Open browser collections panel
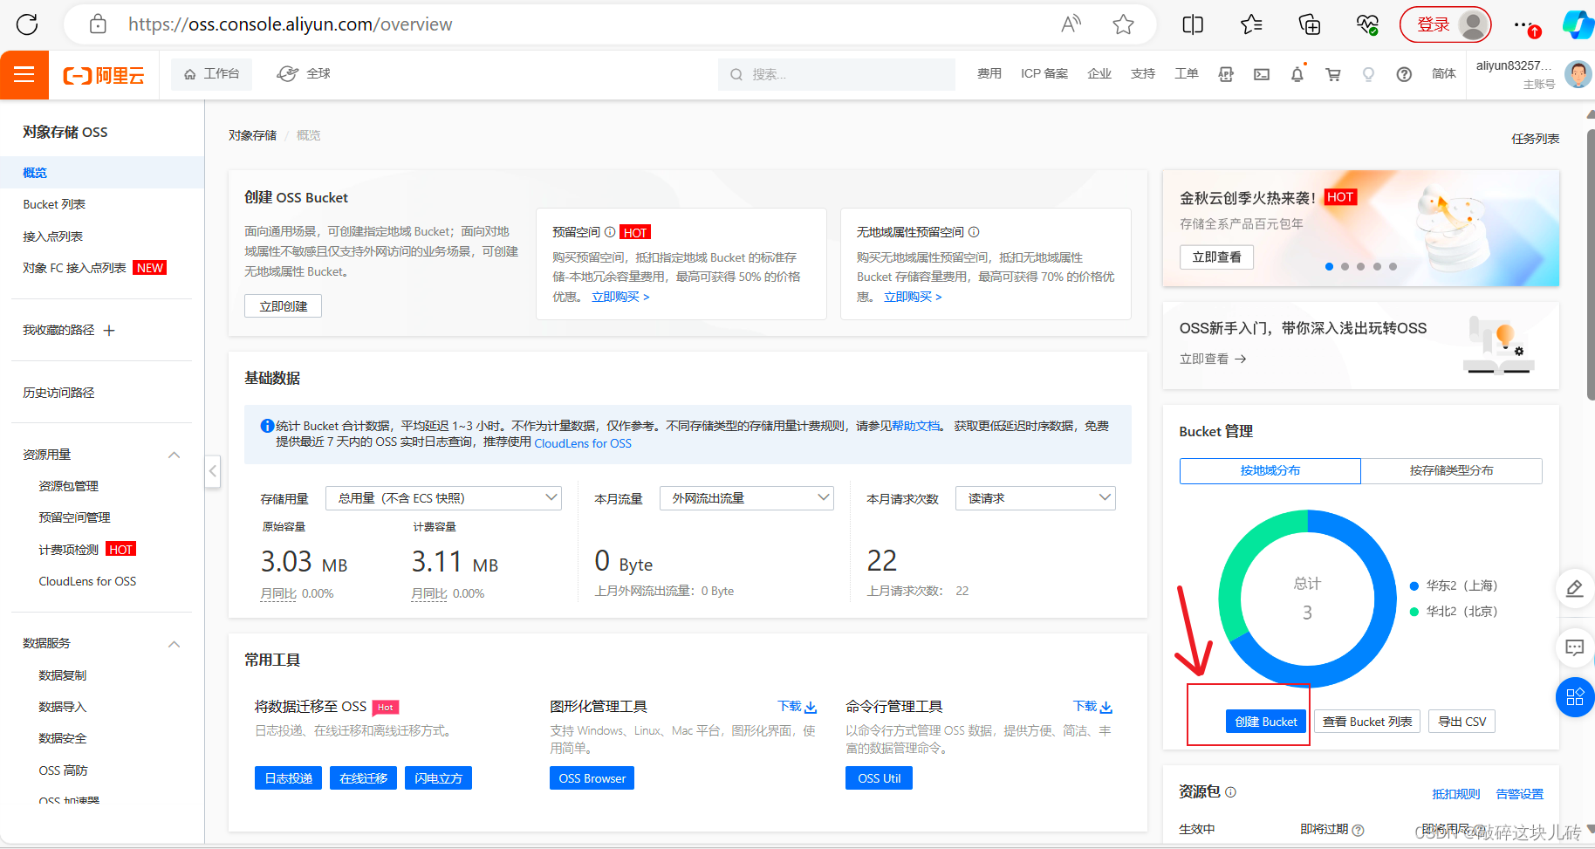 pyautogui.click(x=1310, y=24)
